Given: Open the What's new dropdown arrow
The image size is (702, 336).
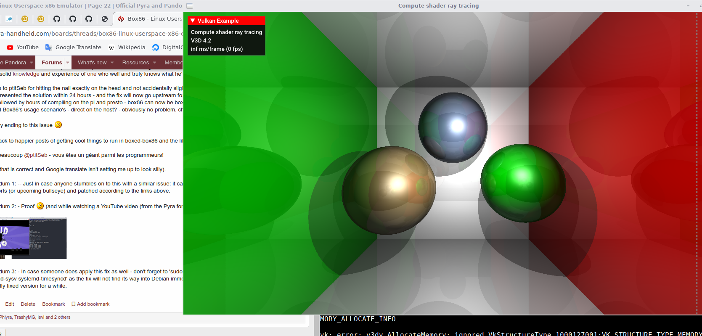Looking at the screenshot, I should click(x=112, y=63).
